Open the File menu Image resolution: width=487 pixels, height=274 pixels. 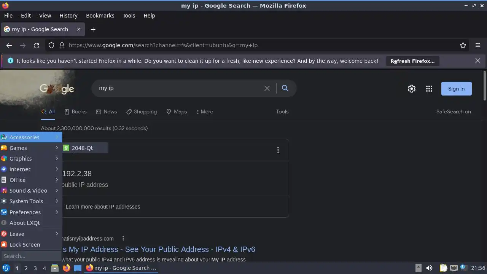coord(8,16)
